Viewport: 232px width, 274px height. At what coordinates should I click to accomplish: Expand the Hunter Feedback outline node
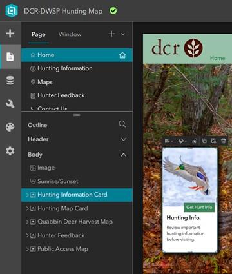click(27, 235)
